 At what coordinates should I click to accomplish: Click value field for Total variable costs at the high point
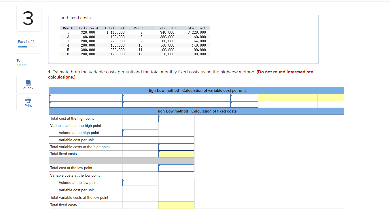coord(176,147)
